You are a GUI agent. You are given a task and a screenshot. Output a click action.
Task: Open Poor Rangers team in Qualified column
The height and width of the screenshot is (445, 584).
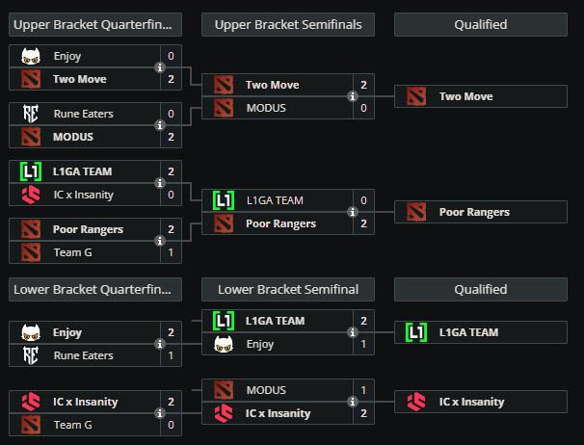(x=481, y=212)
